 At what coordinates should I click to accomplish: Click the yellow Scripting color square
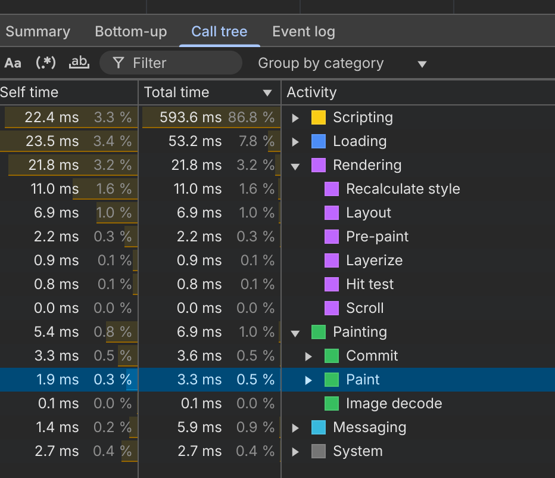click(319, 117)
